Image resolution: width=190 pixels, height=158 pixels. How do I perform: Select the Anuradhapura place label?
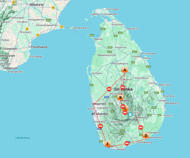click(x=121, y=63)
